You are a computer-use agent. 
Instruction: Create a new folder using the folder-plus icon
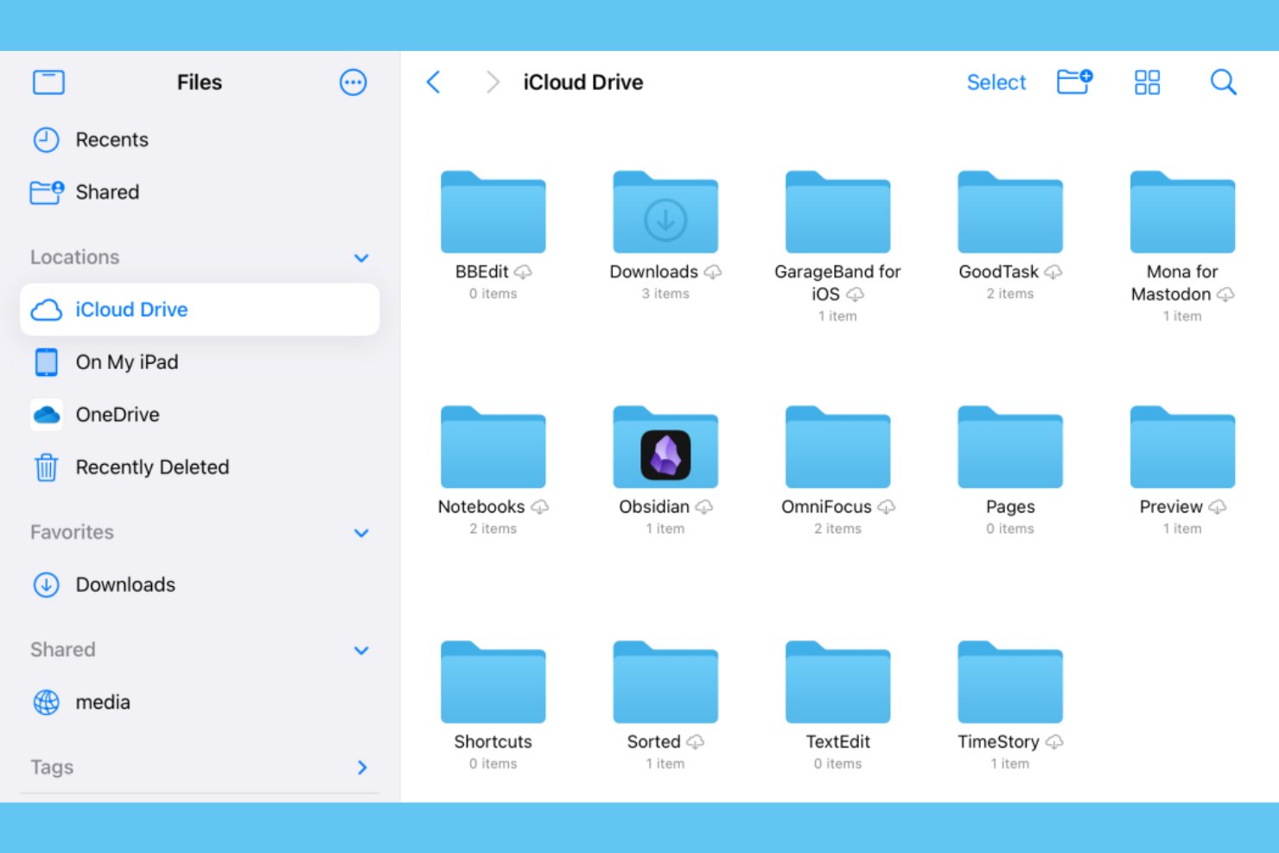tap(1073, 82)
